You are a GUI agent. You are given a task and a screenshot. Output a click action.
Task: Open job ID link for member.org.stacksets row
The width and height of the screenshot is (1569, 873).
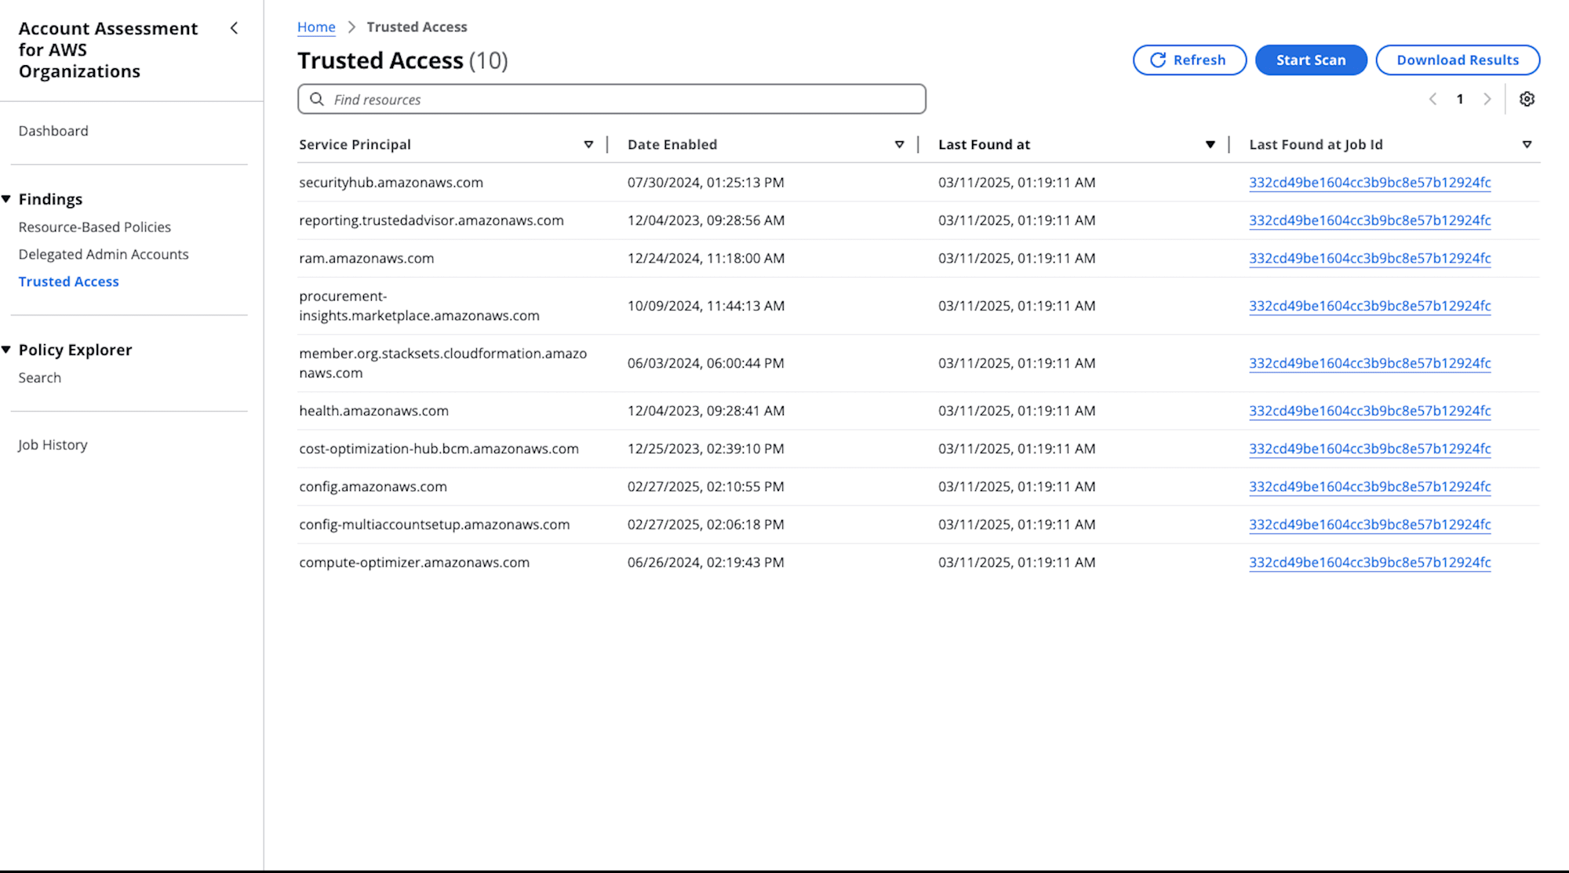click(x=1370, y=363)
